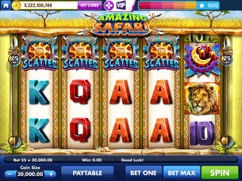Screen dimensions: 242x181
Task: Open the purple plus games icon
Action: pos(109,6)
